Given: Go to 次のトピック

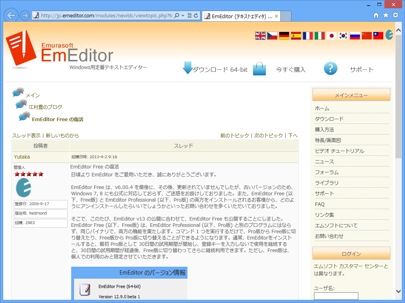Looking at the screenshot, I should pyautogui.click(x=269, y=136).
